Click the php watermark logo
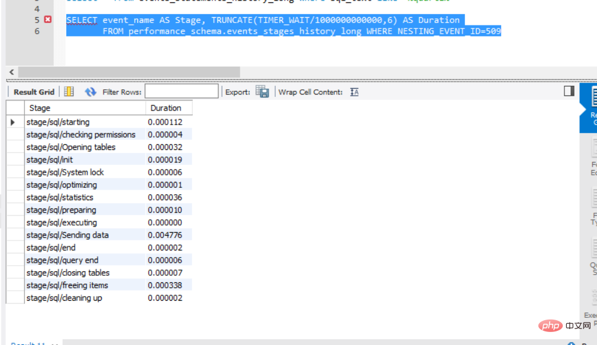Screen dimensions: 597x345 (550, 326)
